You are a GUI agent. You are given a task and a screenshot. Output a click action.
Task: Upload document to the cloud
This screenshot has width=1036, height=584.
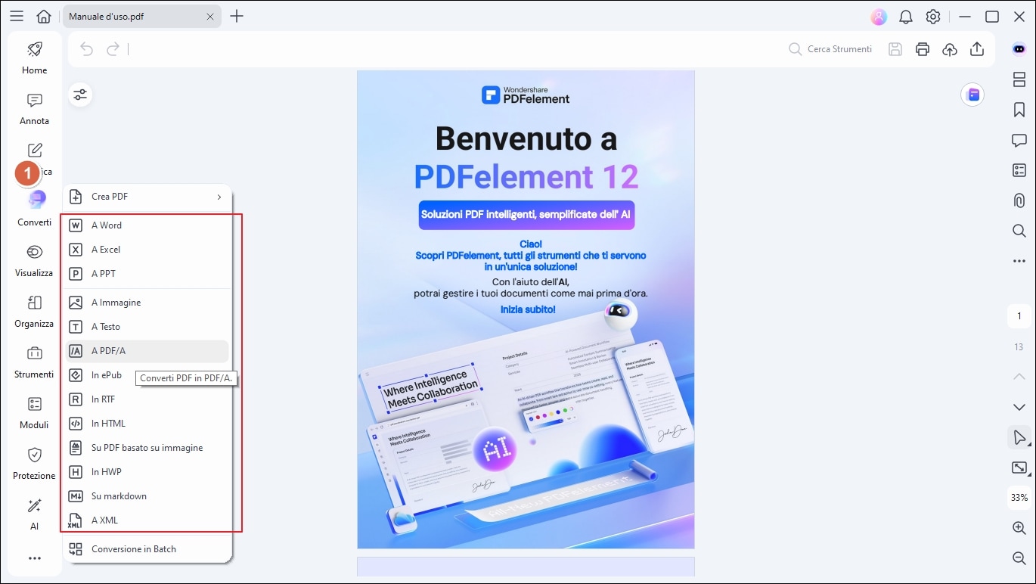(950, 48)
